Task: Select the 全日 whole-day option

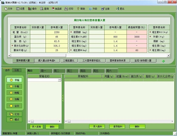Action: click(x=14, y=106)
